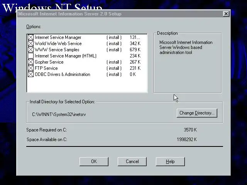247x185 pixels.
Task: Toggle the FTP Service checkbox
Action: (30, 68)
